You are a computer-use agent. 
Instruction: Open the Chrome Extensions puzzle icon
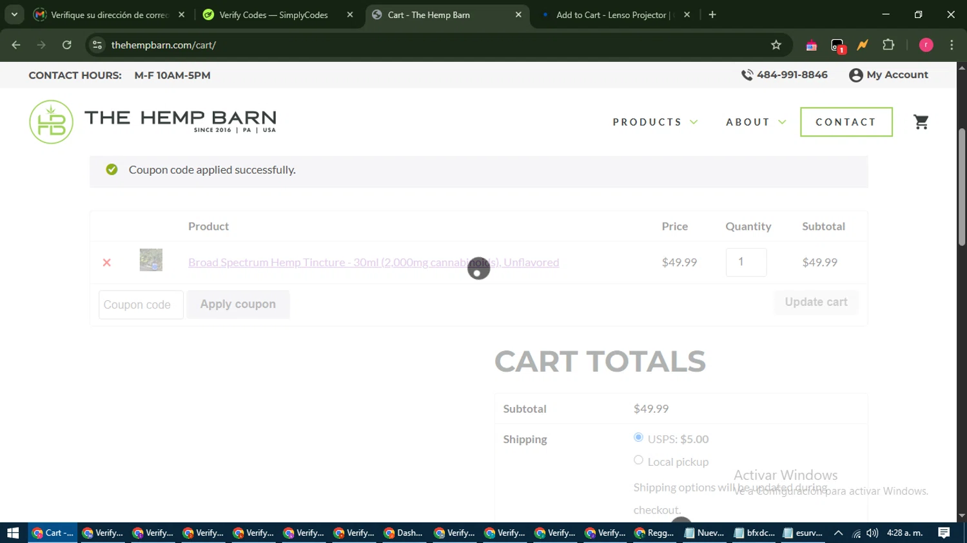pyautogui.click(x=888, y=45)
